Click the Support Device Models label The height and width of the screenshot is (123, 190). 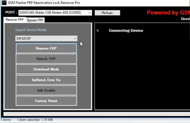point(31,30)
